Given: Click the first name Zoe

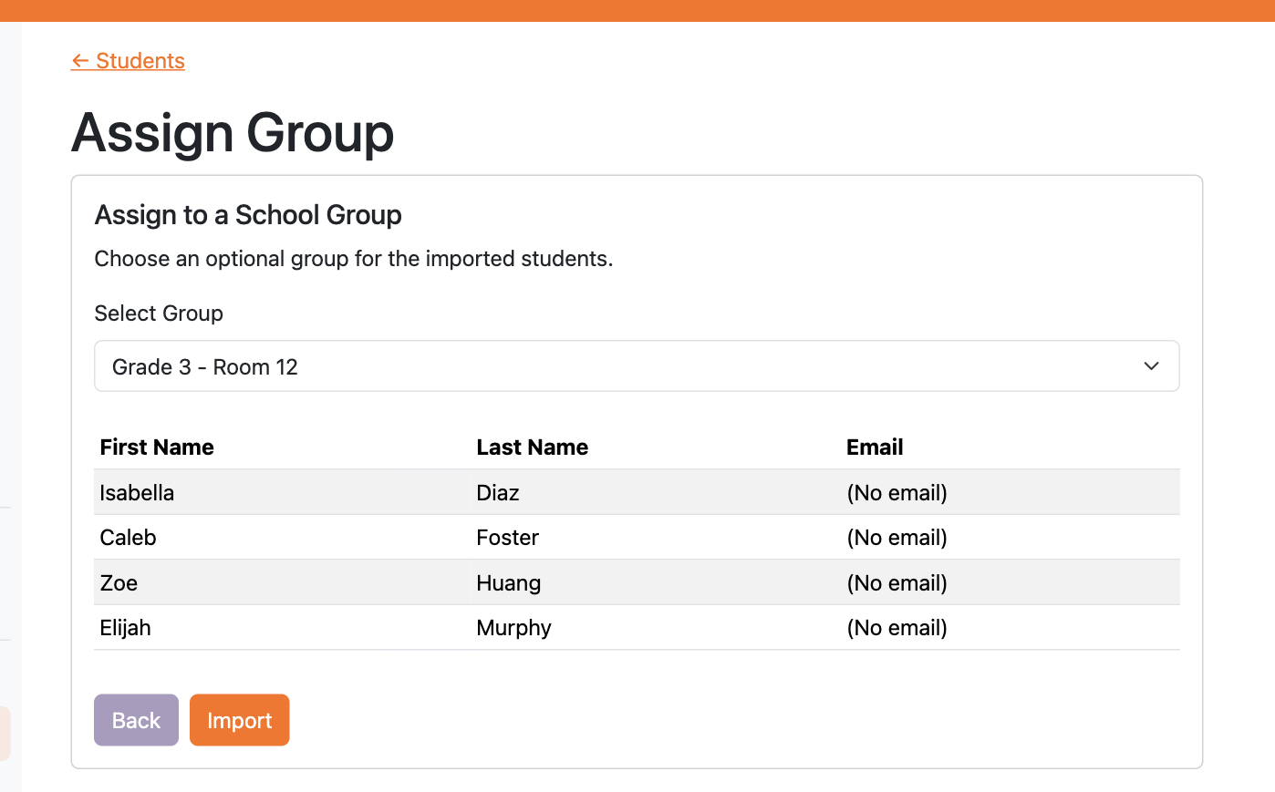Looking at the screenshot, I should [119, 583].
